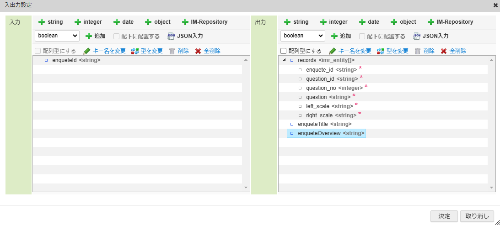Click input list scrollbar down arrow
Viewport: 500px width, 225px height.
246,188
